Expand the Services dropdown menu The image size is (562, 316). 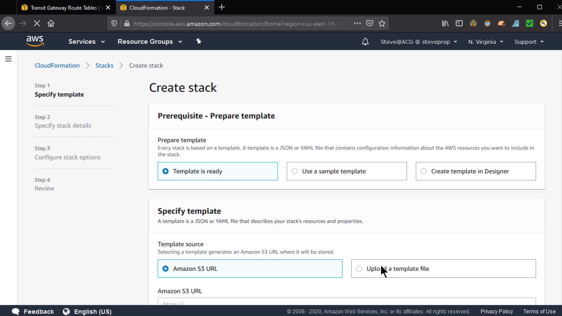click(86, 42)
